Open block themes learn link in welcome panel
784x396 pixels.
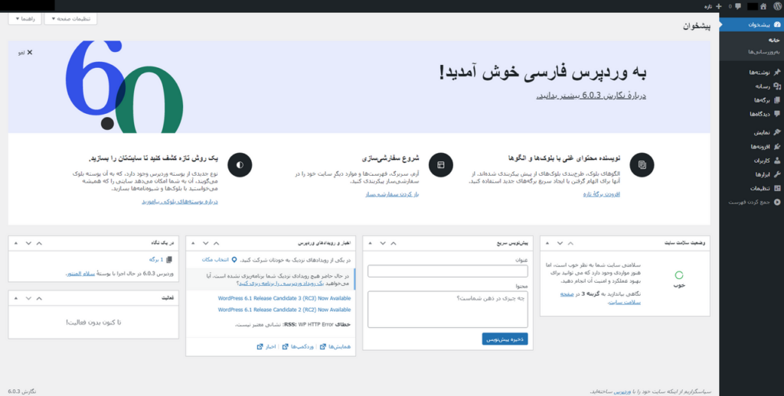(x=179, y=202)
